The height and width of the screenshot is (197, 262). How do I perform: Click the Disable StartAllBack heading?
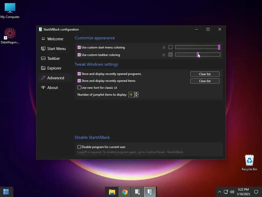point(92,137)
